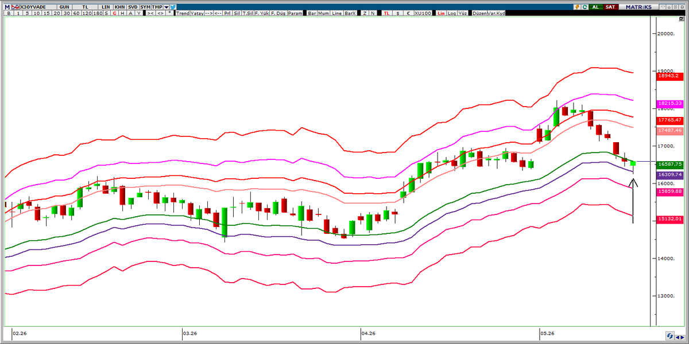Click the --> shift right arrow tool
This screenshot has width=689, height=344.
click(x=208, y=13)
